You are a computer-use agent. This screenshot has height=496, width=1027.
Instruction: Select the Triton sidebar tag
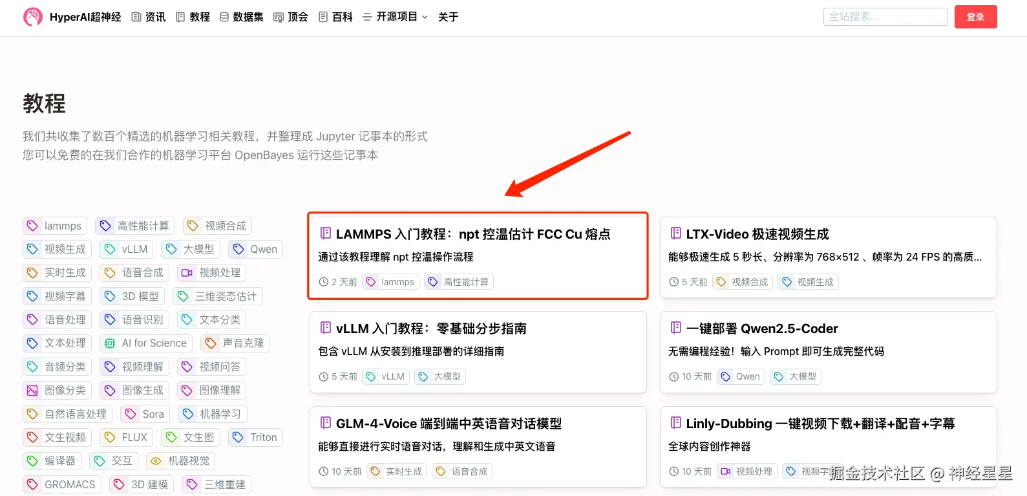(255, 437)
